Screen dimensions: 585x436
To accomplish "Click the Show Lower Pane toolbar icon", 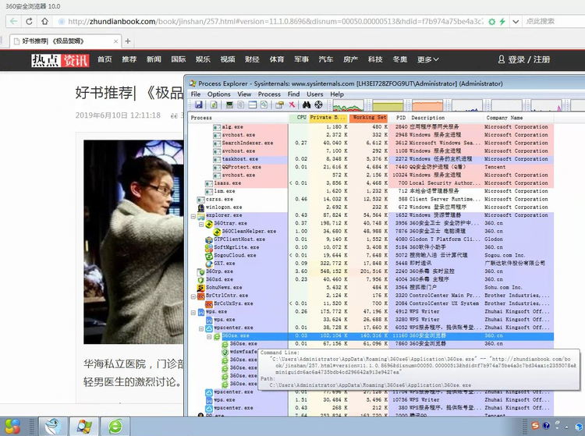I will click(253, 105).
